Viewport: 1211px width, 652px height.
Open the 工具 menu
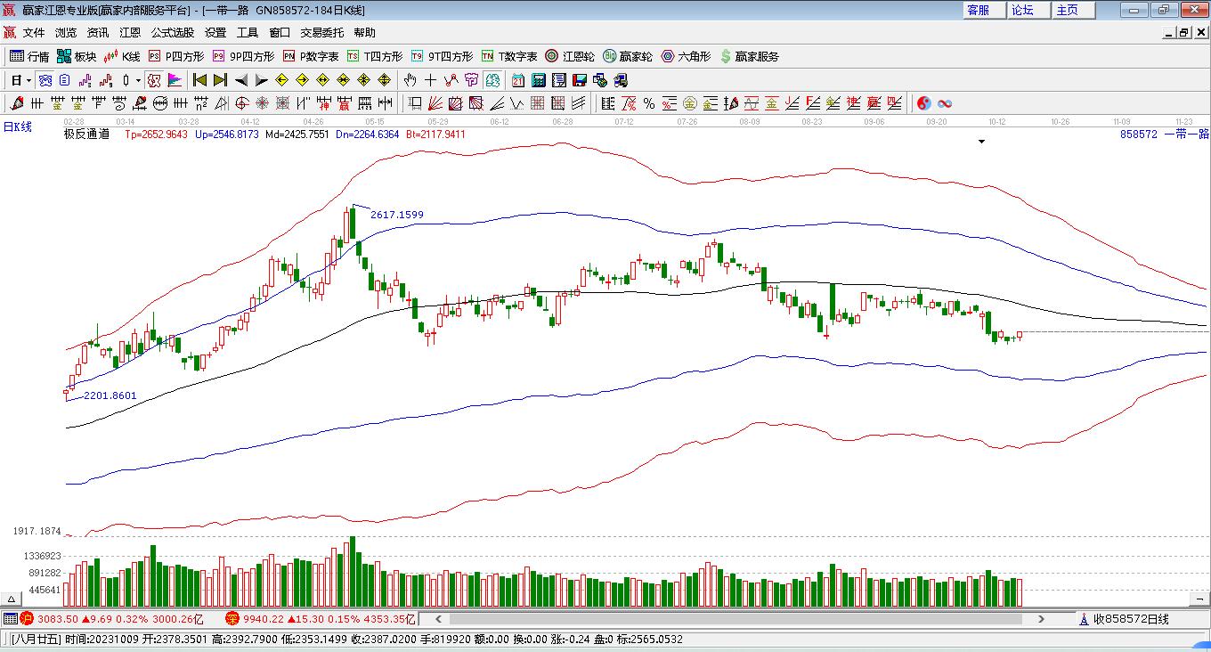248,33
